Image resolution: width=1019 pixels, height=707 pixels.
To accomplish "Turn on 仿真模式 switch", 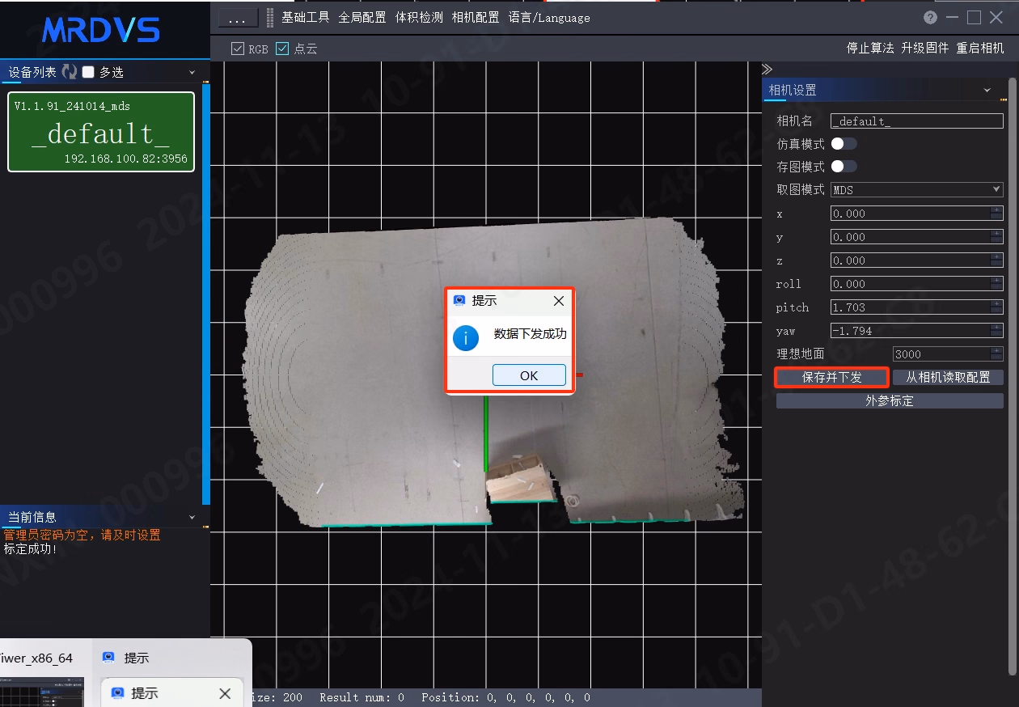I will [x=844, y=144].
